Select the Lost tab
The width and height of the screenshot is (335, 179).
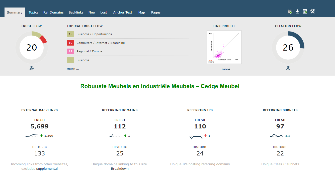(104, 12)
